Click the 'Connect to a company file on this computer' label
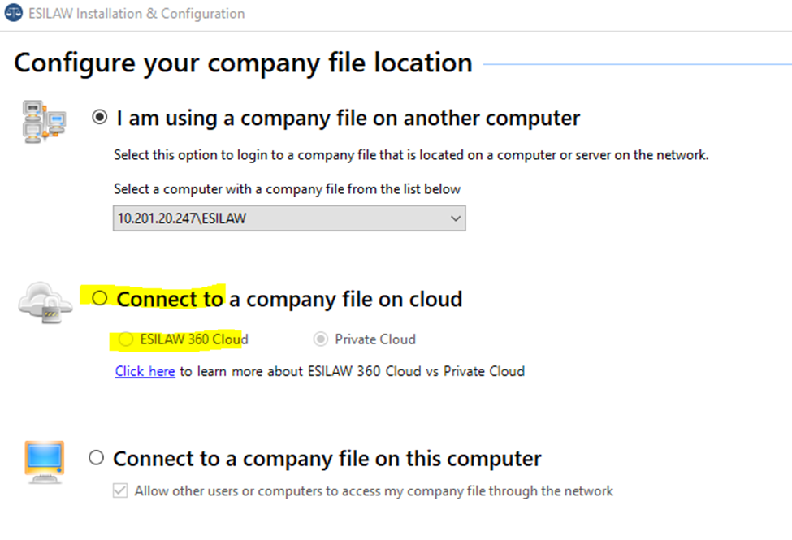The image size is (792, 540). 327,459
